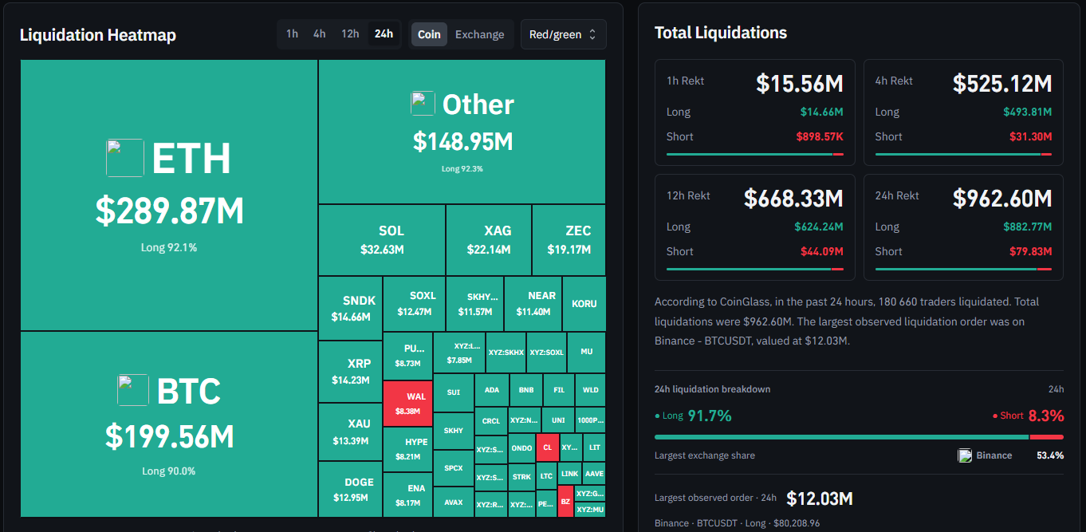Viewport: 1086px width, 532px height.
Task: Click the Binance largest exchange share 53.4% value
Action: (x=1050, y=455)
